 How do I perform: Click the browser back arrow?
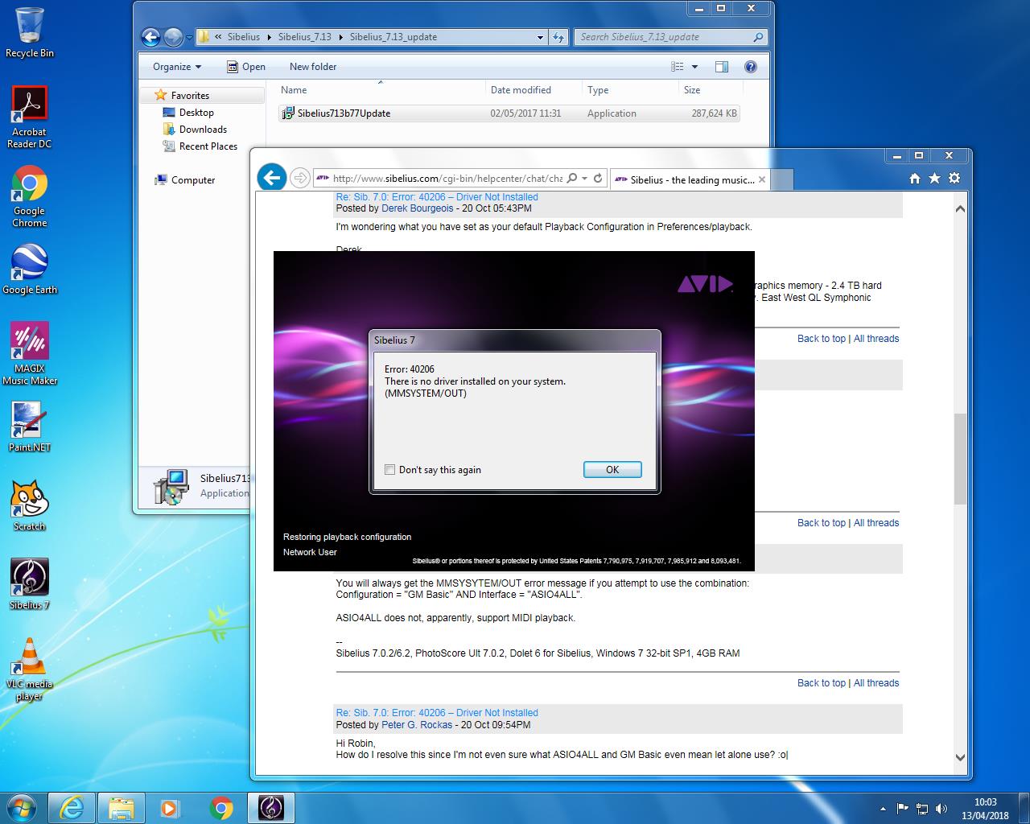pyautogui.click(x=272, y=178)
